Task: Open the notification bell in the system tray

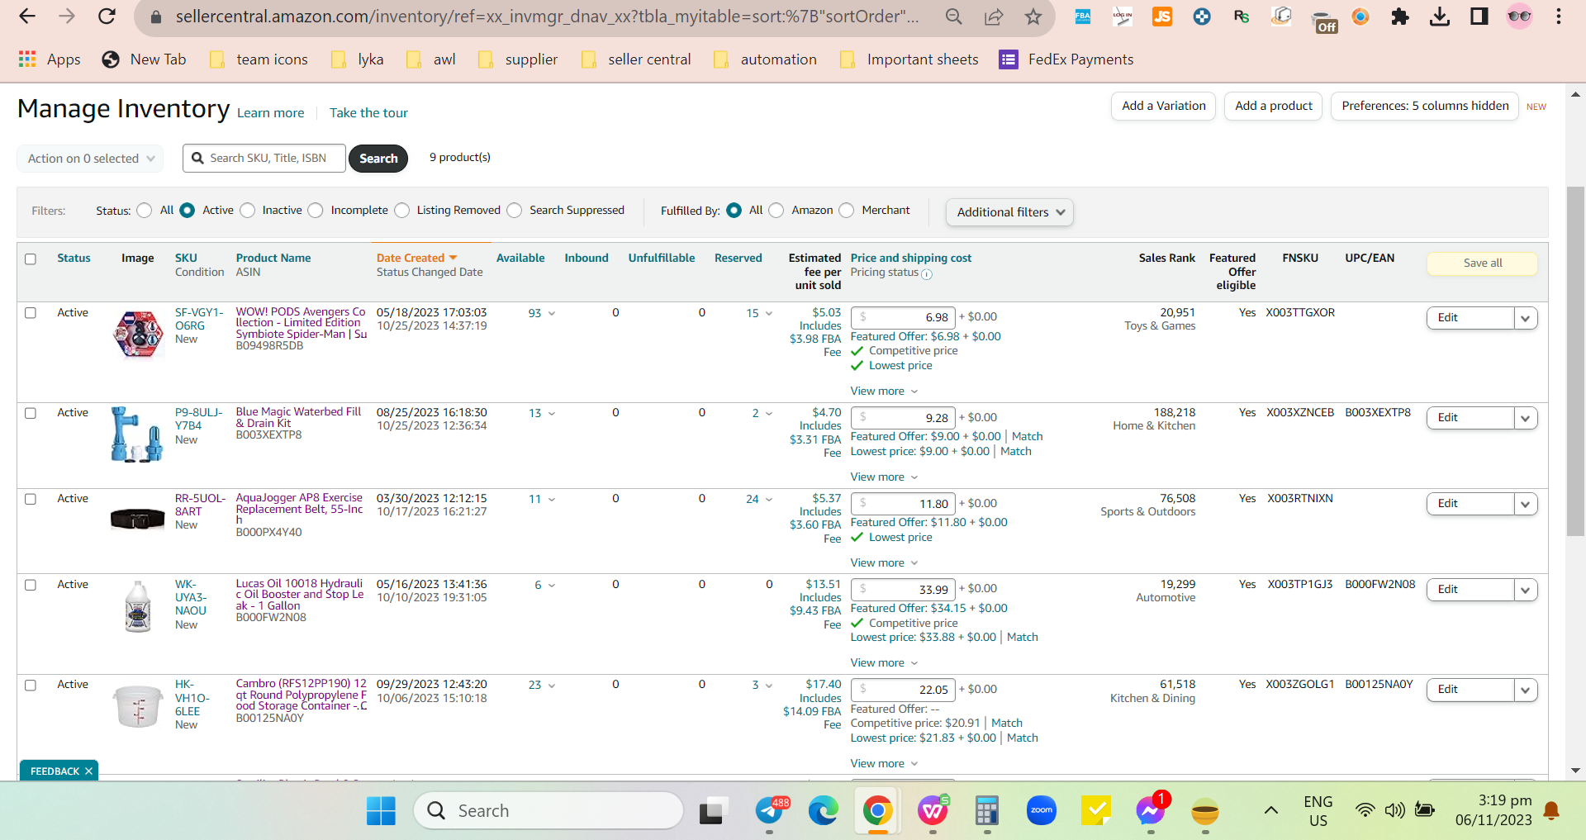Action: point(1552,811)
